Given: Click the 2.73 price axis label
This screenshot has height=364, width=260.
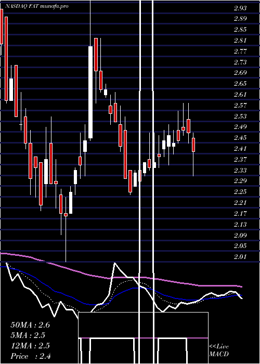Looking at the screenshot, I should pos(240,62).
